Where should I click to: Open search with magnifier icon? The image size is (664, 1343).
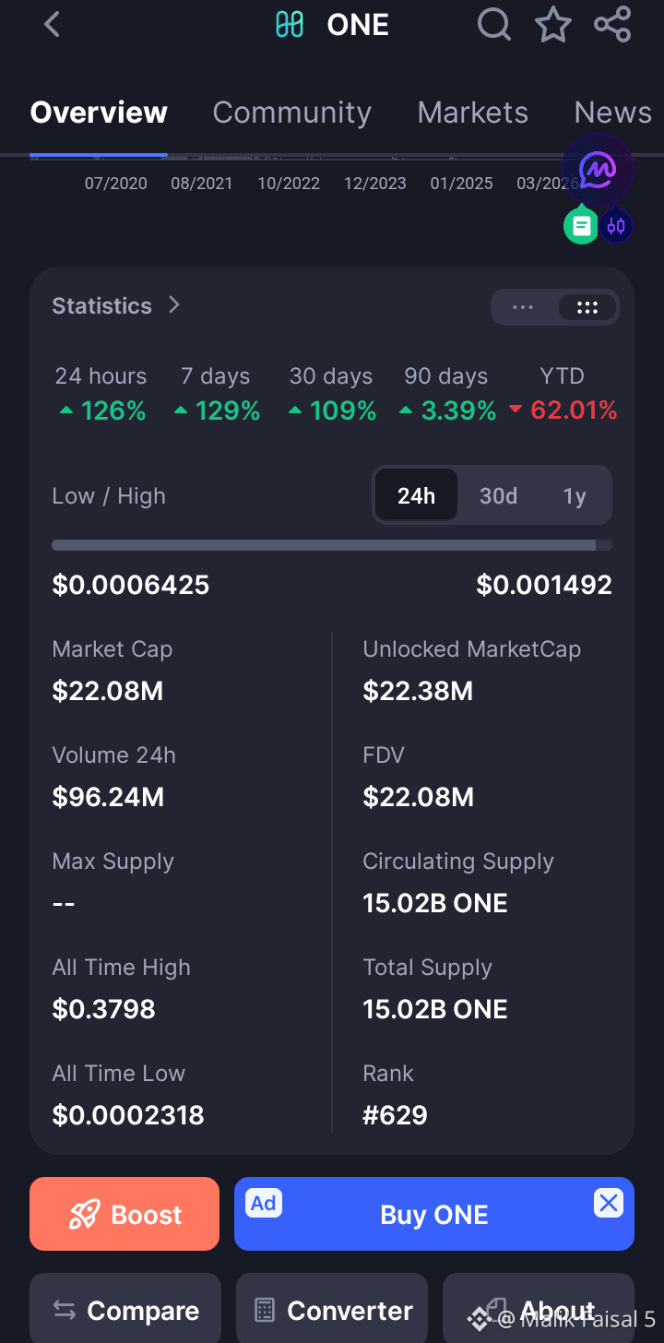494,24
